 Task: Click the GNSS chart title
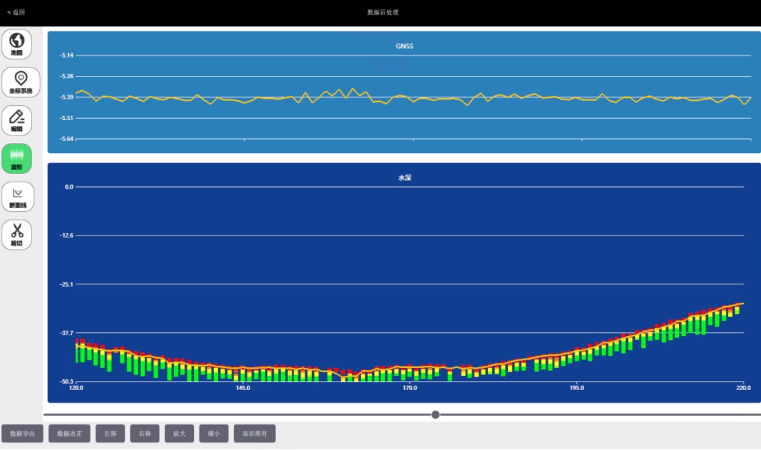tap(404, 46)
